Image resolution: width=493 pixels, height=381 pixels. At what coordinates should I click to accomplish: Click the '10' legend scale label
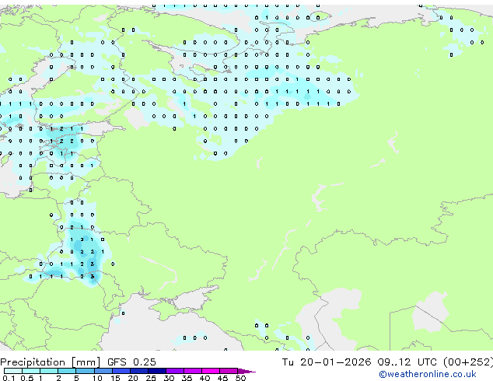pos(97,378)
